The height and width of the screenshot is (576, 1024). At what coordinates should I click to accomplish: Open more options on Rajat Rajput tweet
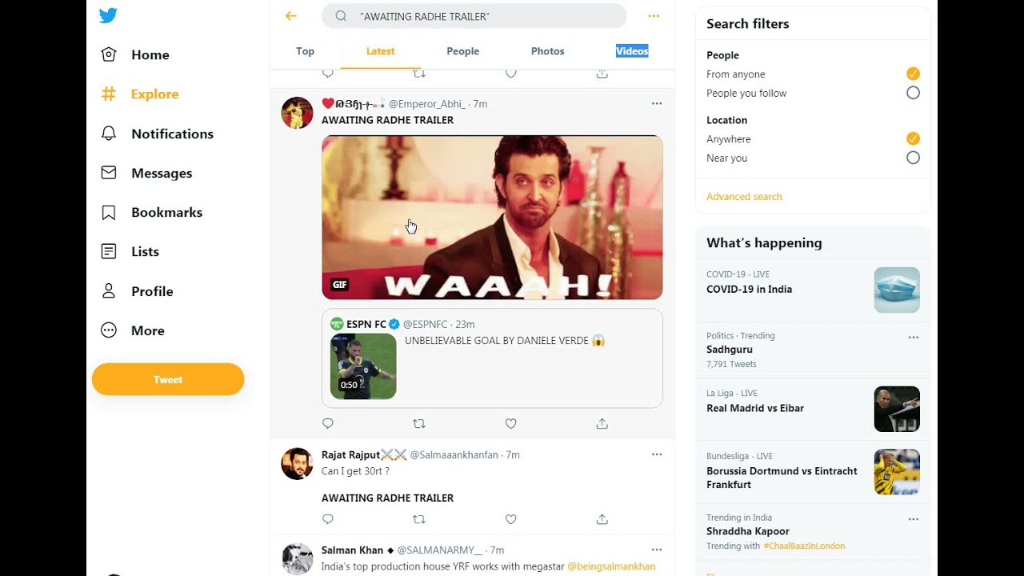click(x=657, y=454)
